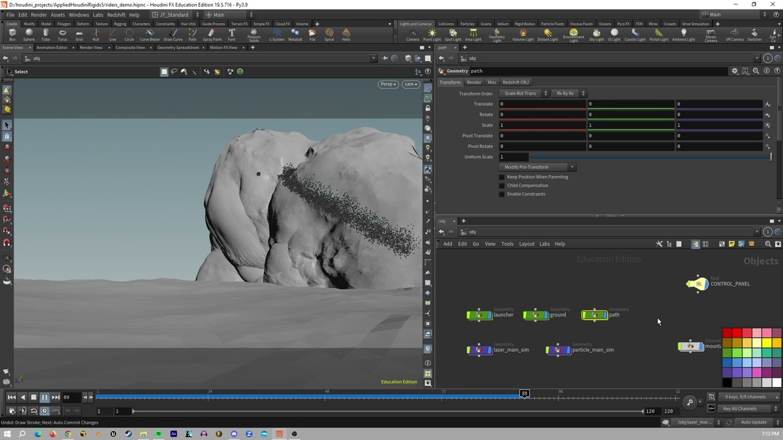Screen dimensions: 783x440
Task: Pick the red color swatch in the palette
Action: pyautogui.click(x=737, y=333)
